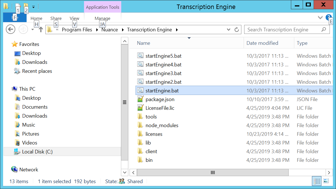Click the startEngine.bat batch file icon
The image size is (336, 189).
tap(140, 90)
